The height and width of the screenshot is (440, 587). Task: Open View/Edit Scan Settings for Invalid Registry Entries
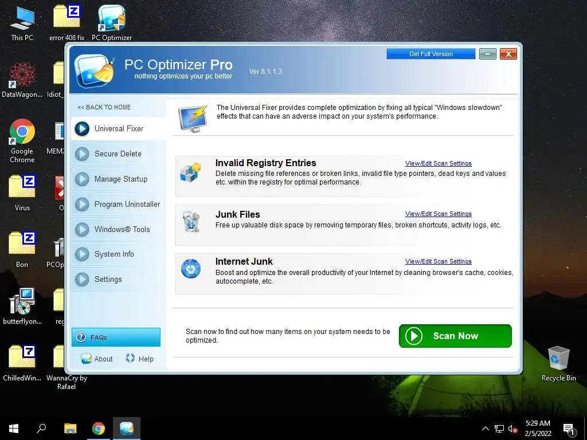point(439,163)
